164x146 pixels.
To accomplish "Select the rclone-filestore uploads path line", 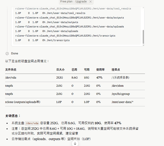I will coord(70,27).
